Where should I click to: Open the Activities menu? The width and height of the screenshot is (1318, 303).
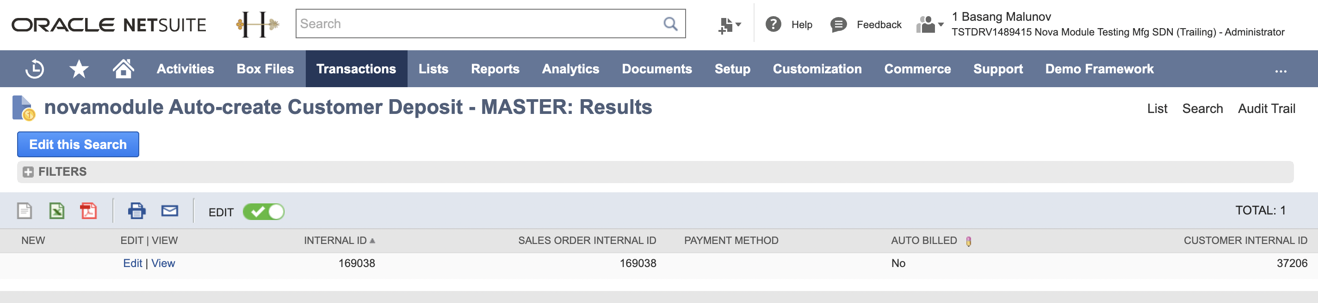[x=185, y=69]
